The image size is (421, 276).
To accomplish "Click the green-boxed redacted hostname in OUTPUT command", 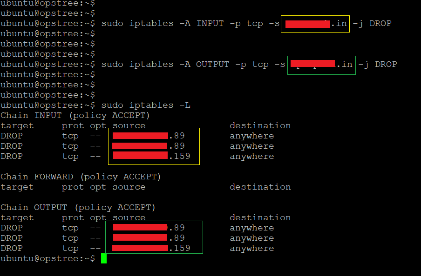I will 321,65.
